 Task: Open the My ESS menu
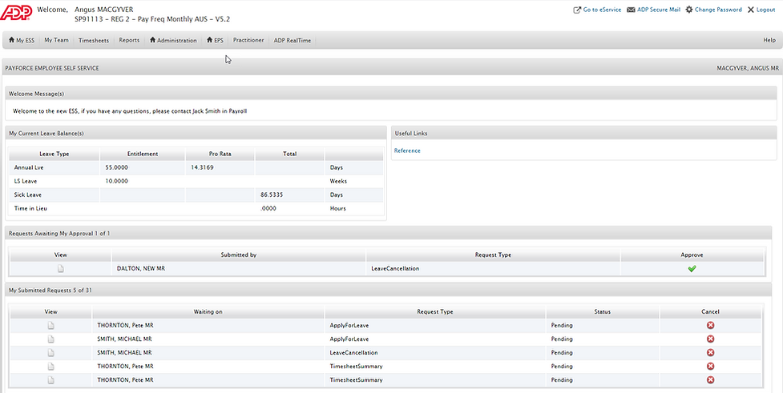(25, 40)
